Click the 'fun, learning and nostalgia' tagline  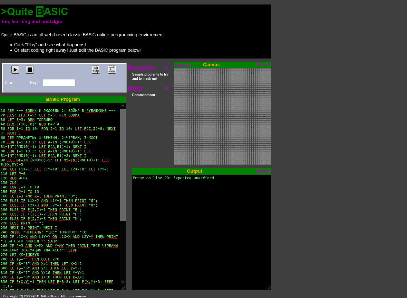[32, 22]
